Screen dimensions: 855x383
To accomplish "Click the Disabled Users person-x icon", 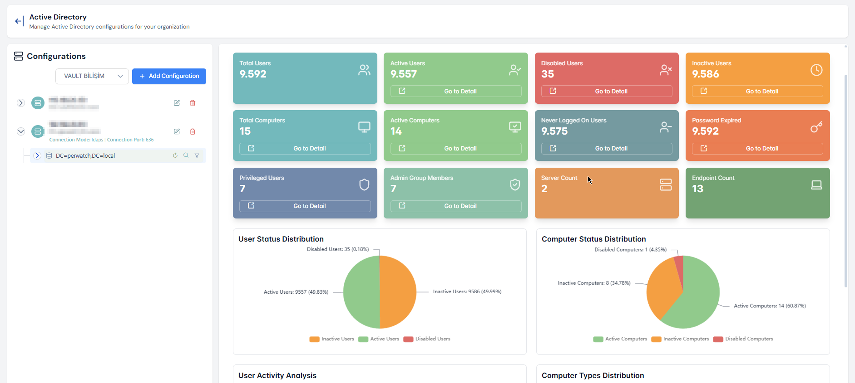I will pos(666,70).
